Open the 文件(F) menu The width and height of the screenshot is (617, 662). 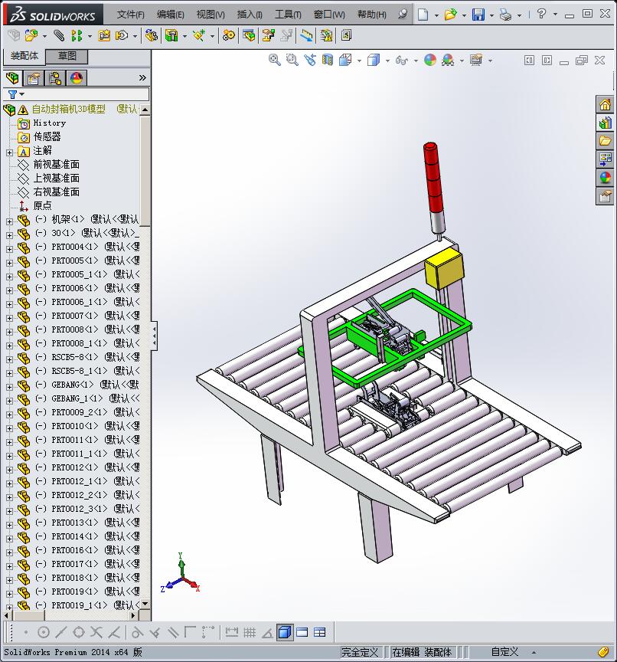[131, 15]
